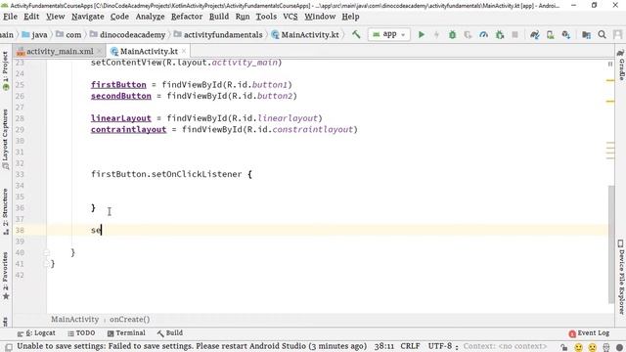
Task: Open the Project tool window
Action: point(5,71)
